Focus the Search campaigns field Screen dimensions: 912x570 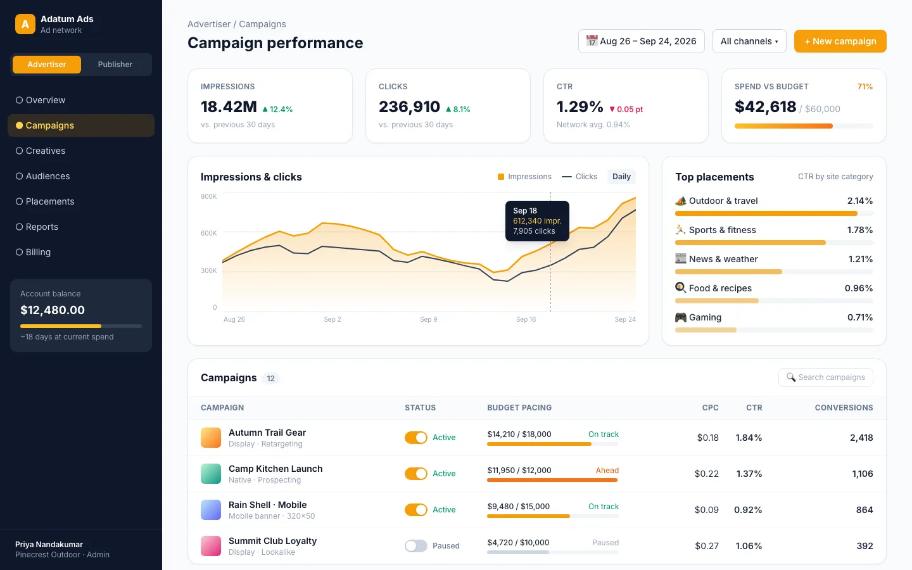tap(826, 377)
